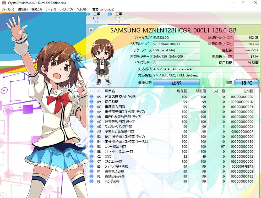
Task: Select the E: drive tab at 18 °C
Action: (x=118, y=18)
